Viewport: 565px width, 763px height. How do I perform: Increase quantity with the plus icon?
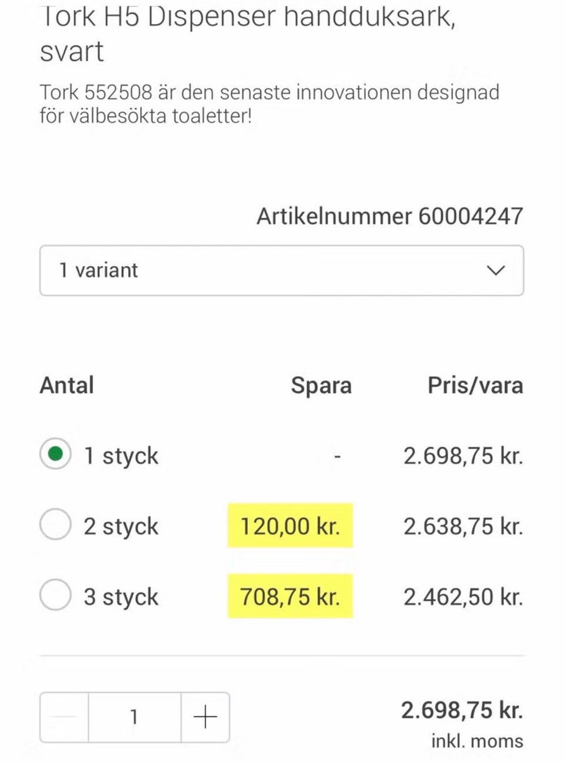(205, 717)
